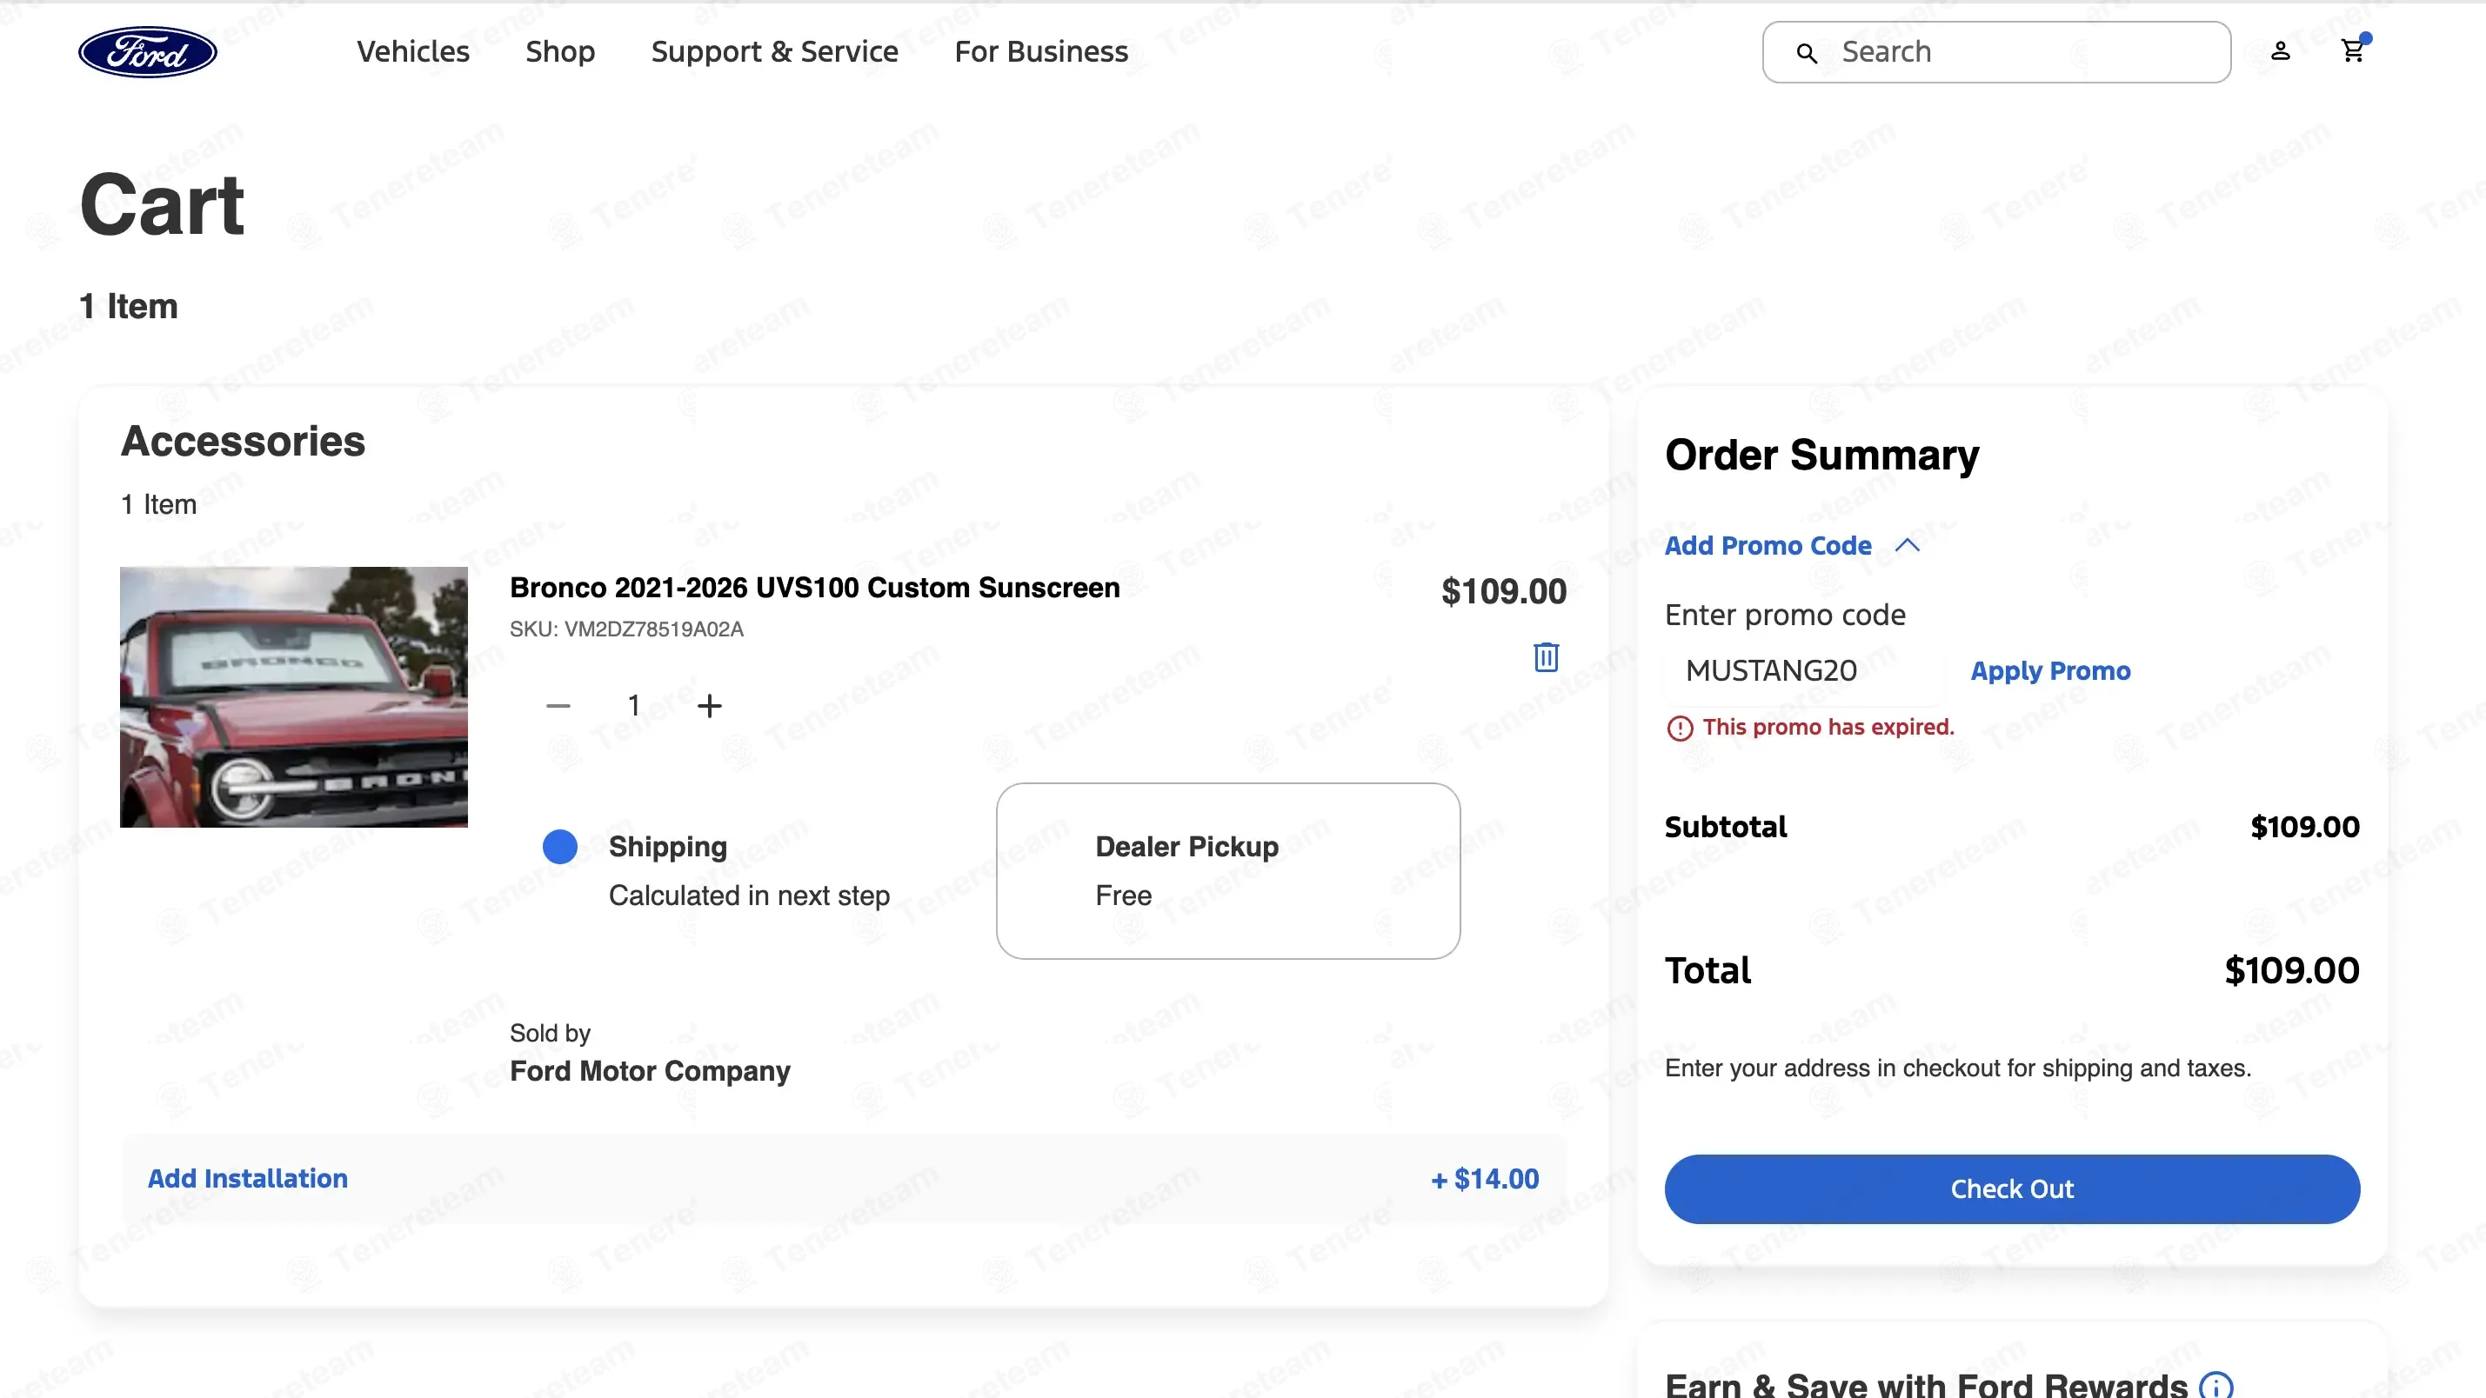Click the Check Out button
Screen dimensions: 2486x1398
2012,1188
